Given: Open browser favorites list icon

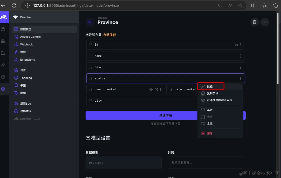Looking at the screenshot, I should [264, 5].
